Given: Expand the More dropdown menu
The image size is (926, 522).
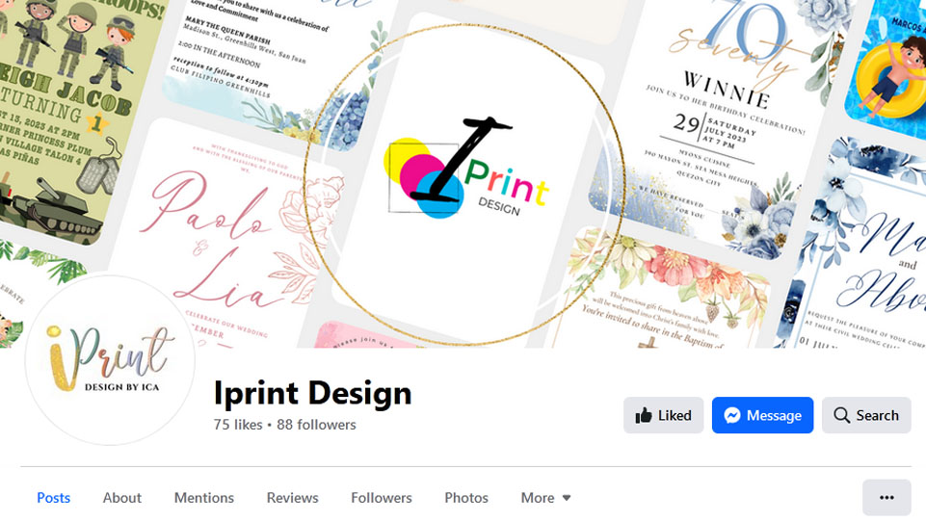Looking at the screenshot, I should point(545,498).
